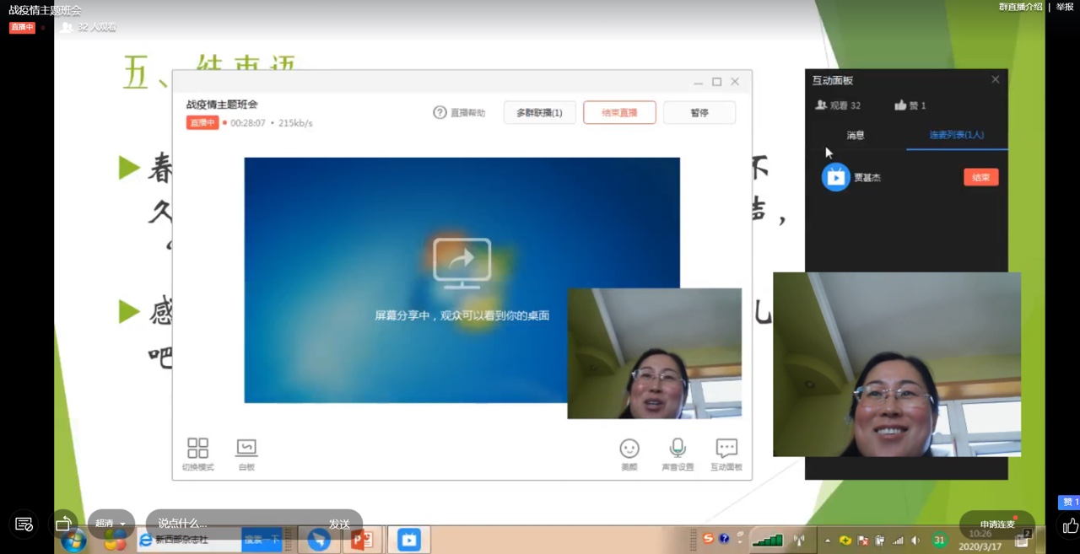Viewport: 1080px width, 554px height.
Task: Open 声音设置 microphone settings
Action: 678,449
